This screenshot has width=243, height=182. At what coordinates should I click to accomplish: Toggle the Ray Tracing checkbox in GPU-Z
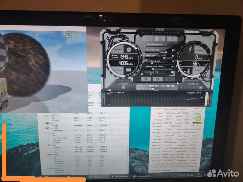tap(169, 167)
